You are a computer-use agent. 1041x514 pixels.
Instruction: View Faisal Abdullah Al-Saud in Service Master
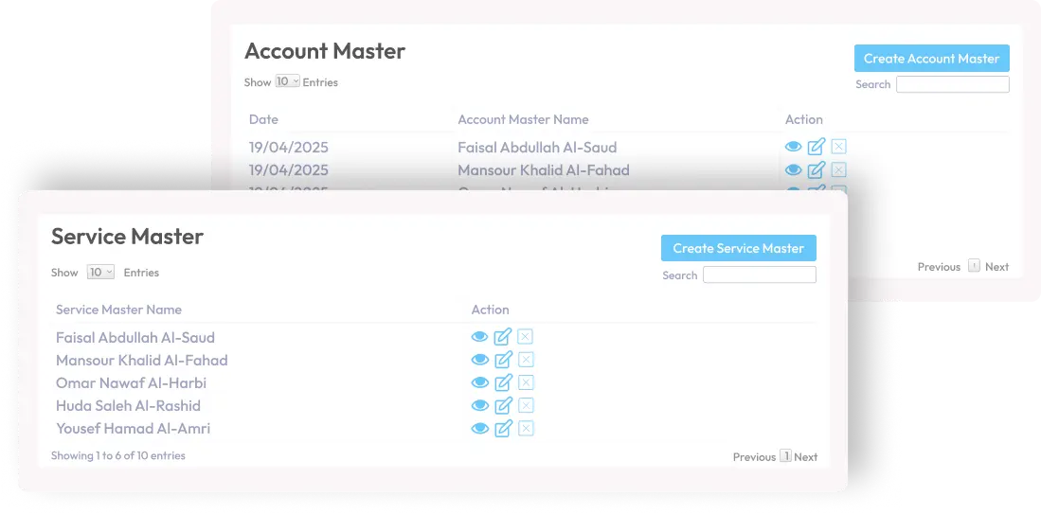[479, 337]
